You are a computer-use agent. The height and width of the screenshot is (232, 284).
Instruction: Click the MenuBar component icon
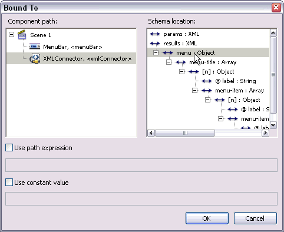35,47
